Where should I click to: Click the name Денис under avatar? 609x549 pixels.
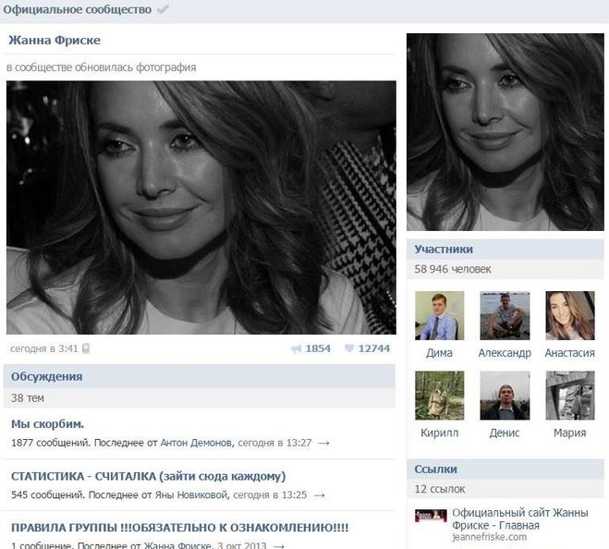point(505,433)
